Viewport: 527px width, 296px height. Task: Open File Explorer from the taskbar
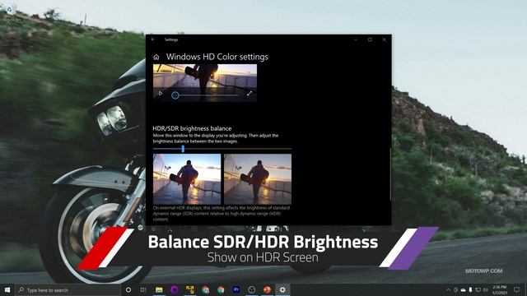pyautogui.click(x=159, y=289)
